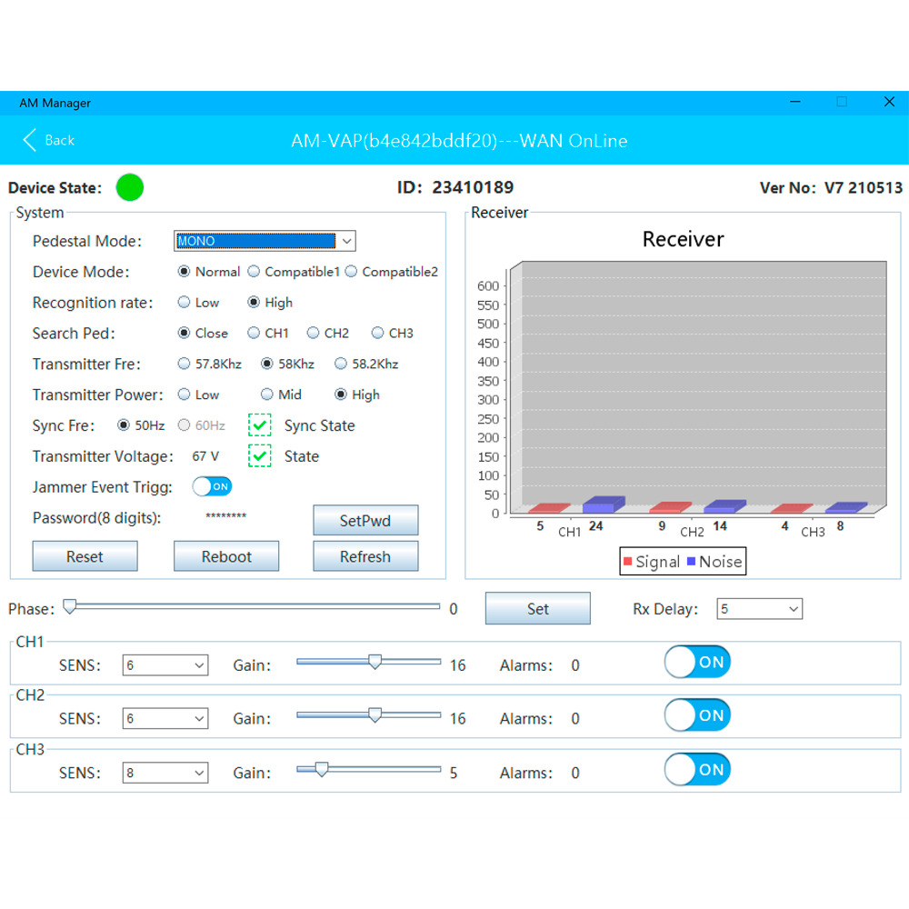Click the Phase slider handle
The image size is (909, 909).
(x=69, y=606)
